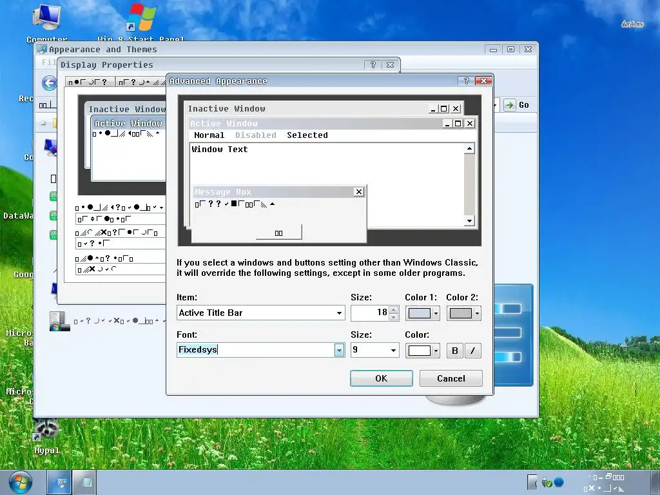The height and width of the screenshot is (495, 660).
Task: Click Selected in the preview menu bar
Action: [x=307, y=135]
